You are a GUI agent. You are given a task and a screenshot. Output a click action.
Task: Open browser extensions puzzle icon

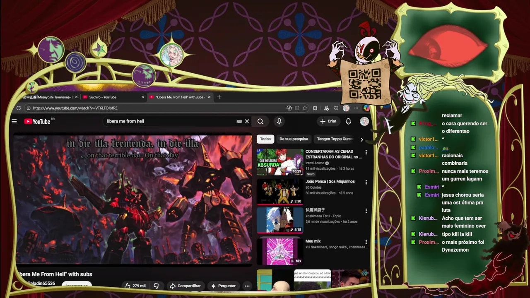tap(315, 108)
